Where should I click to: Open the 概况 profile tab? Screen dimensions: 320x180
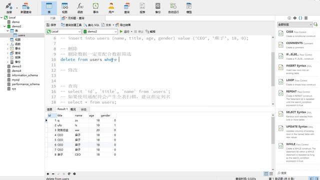pyautogui.click(x=73, y=109)
